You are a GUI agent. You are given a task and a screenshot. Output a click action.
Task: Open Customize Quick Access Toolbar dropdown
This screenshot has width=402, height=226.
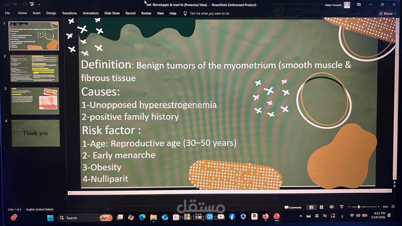coord(39,5)
